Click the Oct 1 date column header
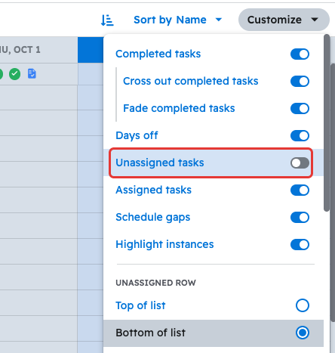The height and width of the screenshot is (353, 335). 38,50
